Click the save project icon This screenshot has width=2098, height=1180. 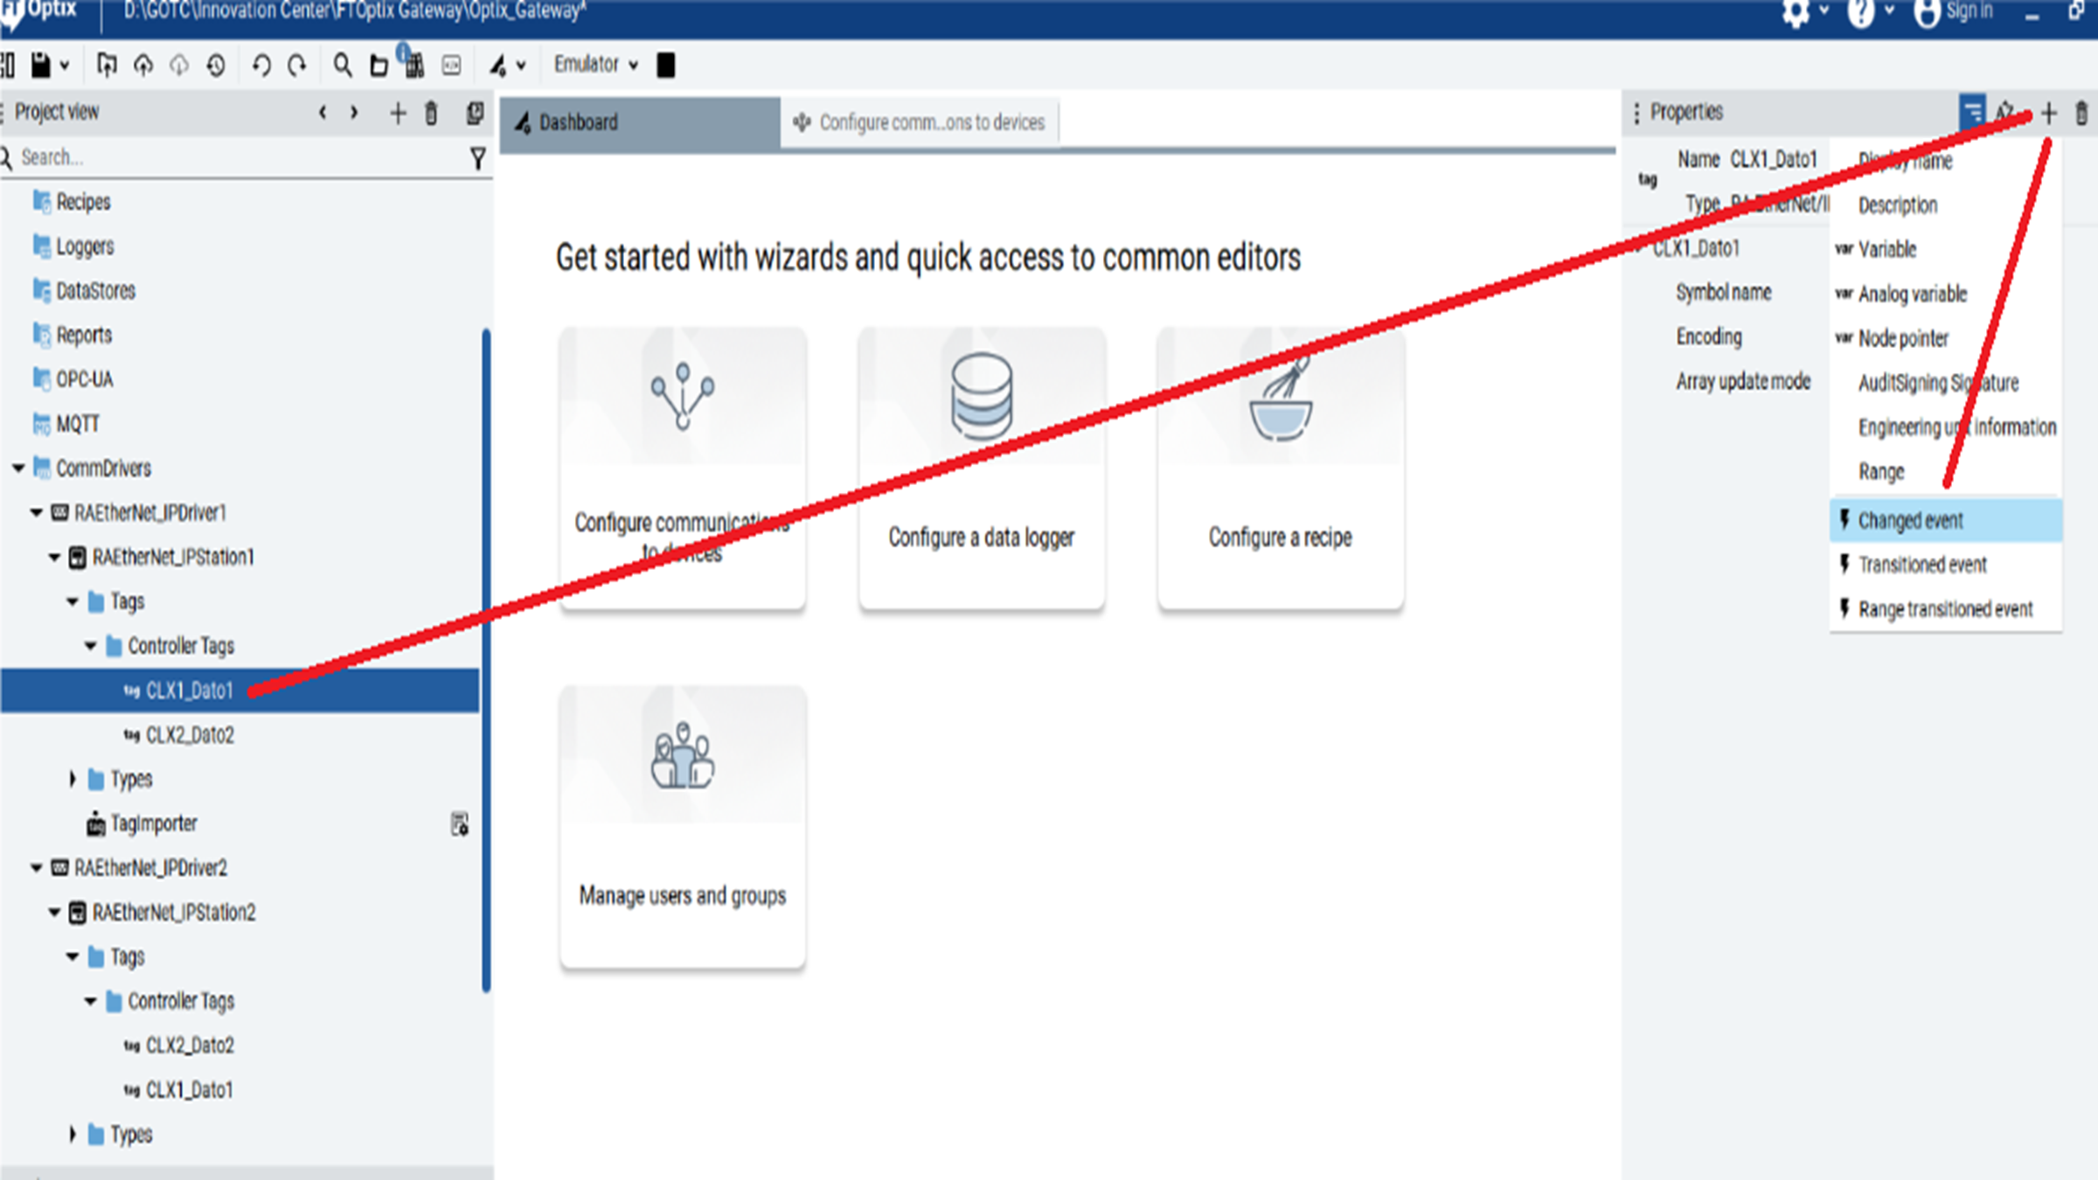[x=40, y=65]
